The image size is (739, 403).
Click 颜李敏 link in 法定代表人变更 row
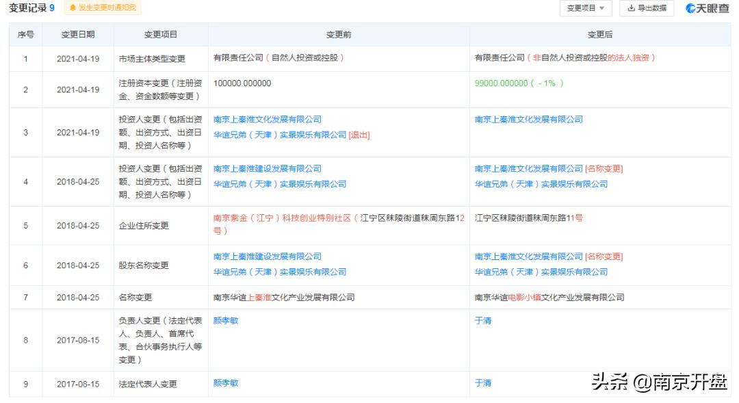(225, 383)
